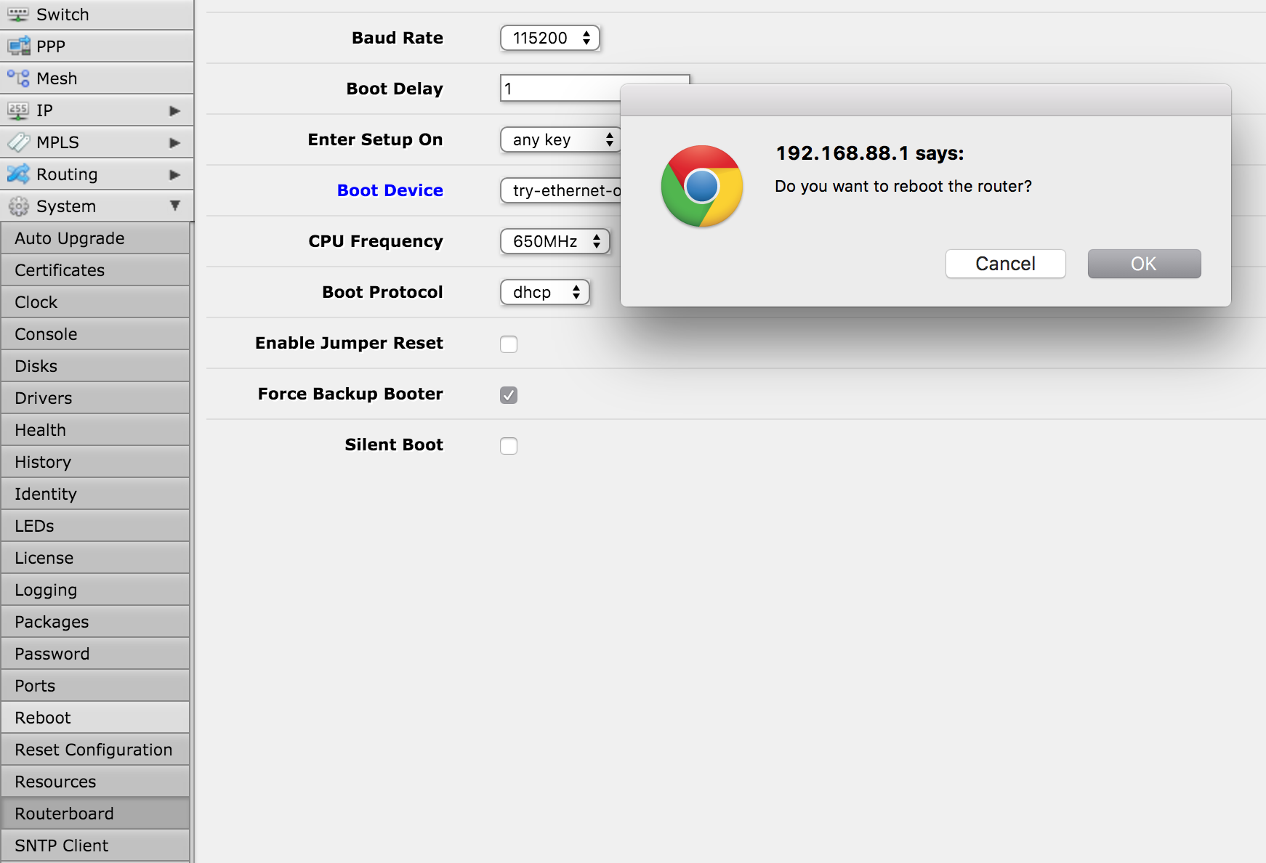Click the IP menu icon
1266x863 pixels.
coord(18,110)
